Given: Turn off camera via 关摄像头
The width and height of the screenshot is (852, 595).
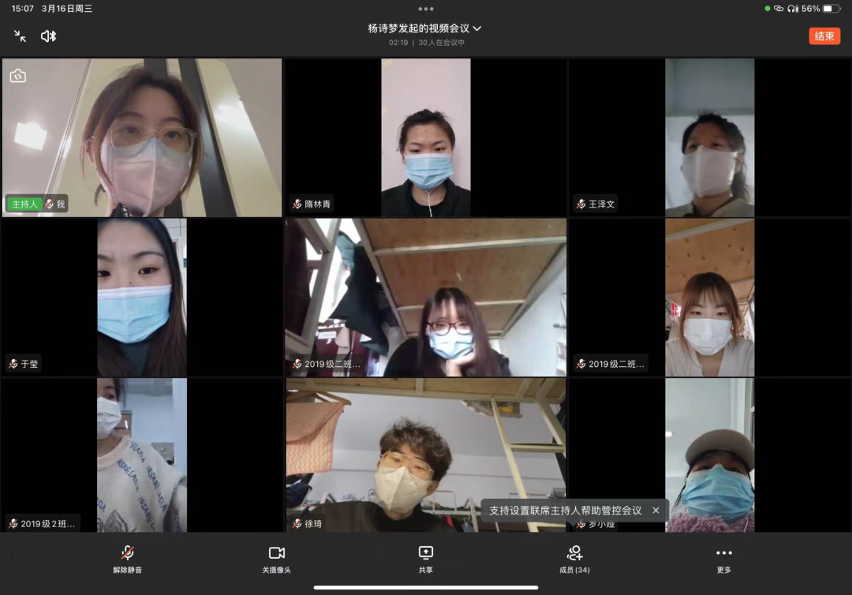Looking at the screenshot, I should pos(276,559).
